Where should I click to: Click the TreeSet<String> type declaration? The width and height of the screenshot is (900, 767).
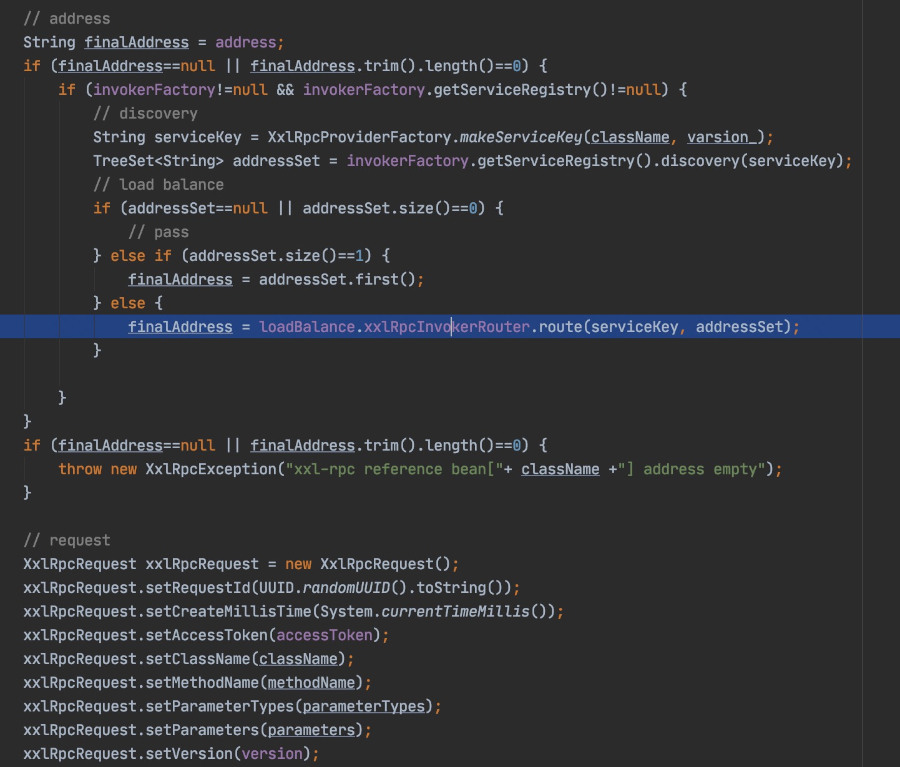pos(158,161)
